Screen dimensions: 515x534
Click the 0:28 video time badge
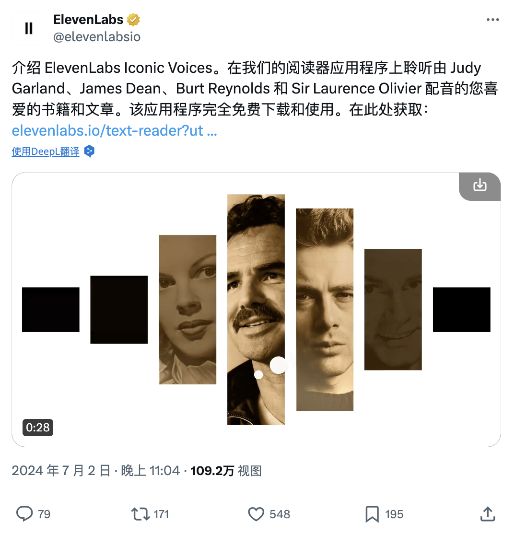click(x=38, y=428)
